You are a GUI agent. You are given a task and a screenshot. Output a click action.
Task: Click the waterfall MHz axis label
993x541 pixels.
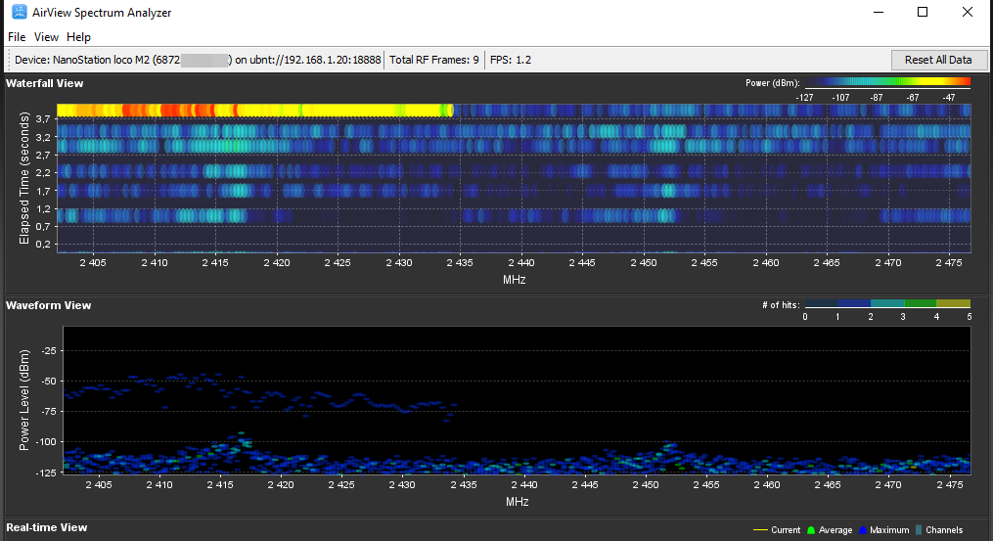point(515,280)
